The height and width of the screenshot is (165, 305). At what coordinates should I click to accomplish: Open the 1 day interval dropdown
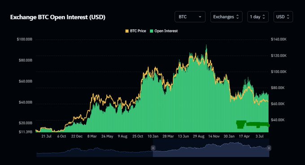(258, 17)
